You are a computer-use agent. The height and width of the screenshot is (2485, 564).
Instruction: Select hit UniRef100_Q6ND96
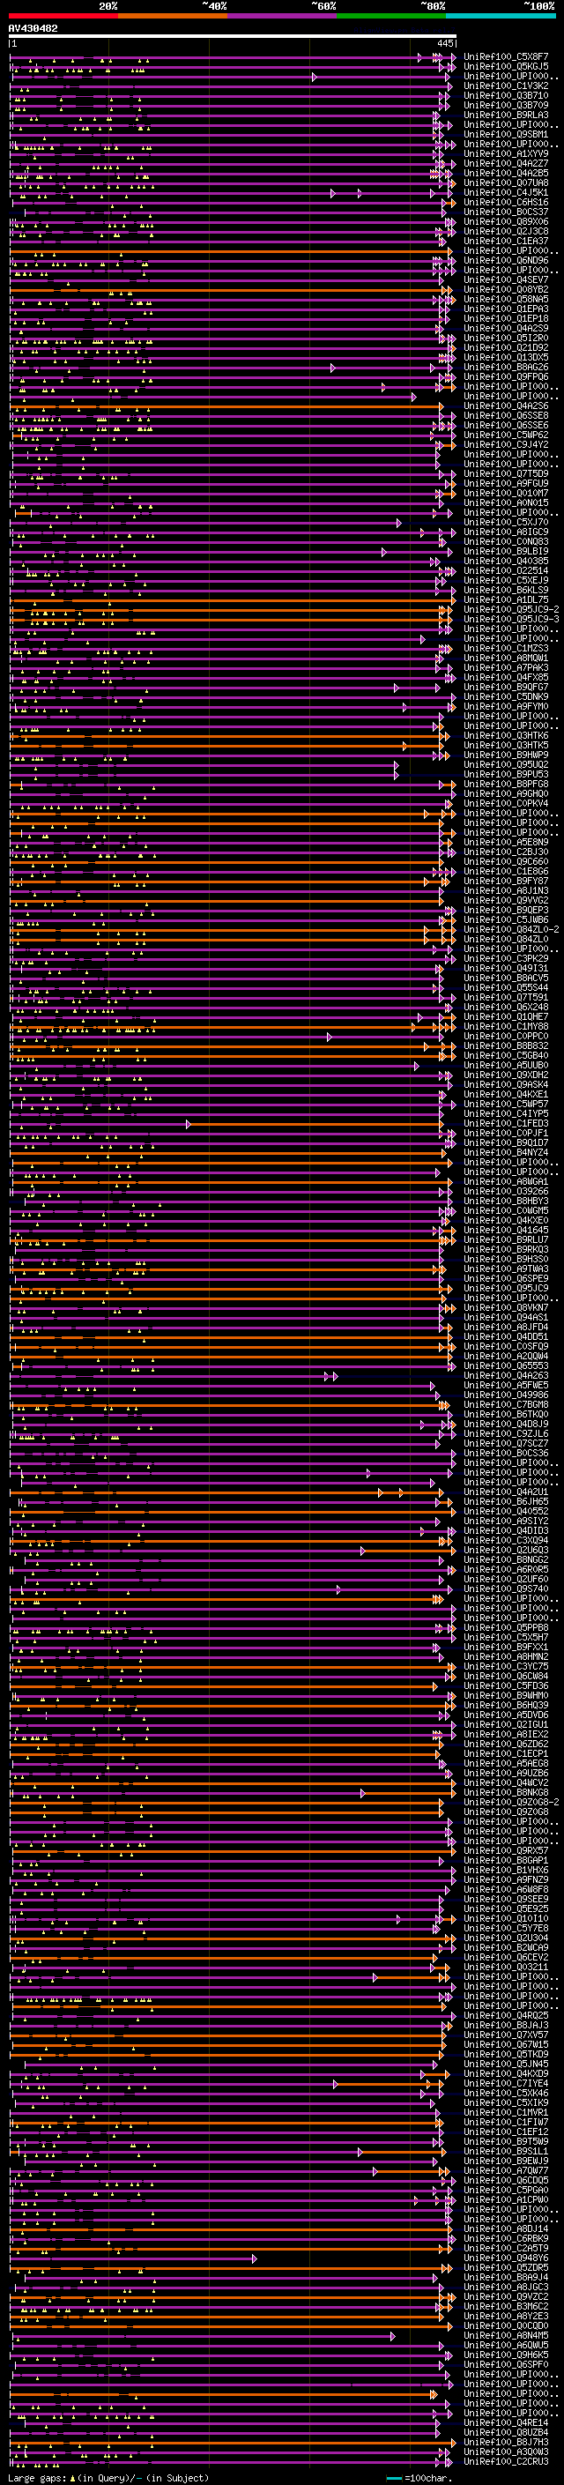(506, 260)
